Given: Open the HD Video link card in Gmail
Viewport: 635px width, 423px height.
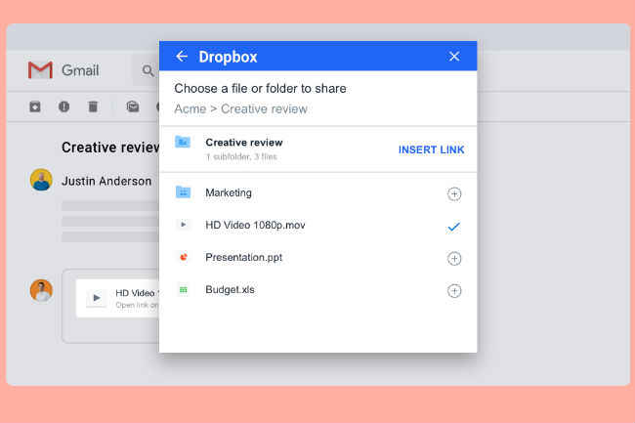Looking at the screenshot, I should [x=118, y=298].
